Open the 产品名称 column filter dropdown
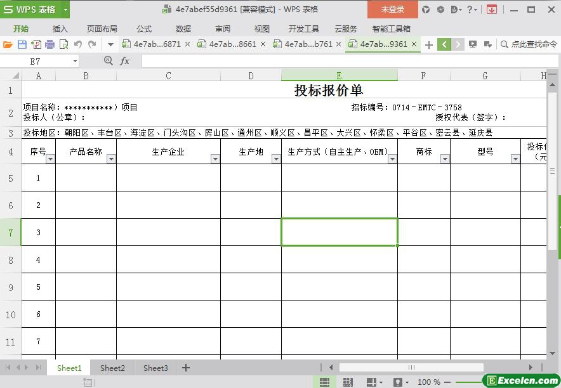 coord(111,159)
